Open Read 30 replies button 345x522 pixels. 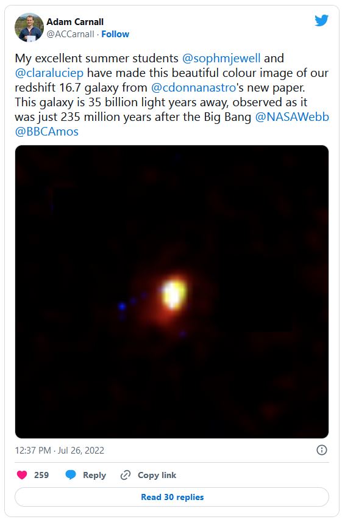coord(172,497)
